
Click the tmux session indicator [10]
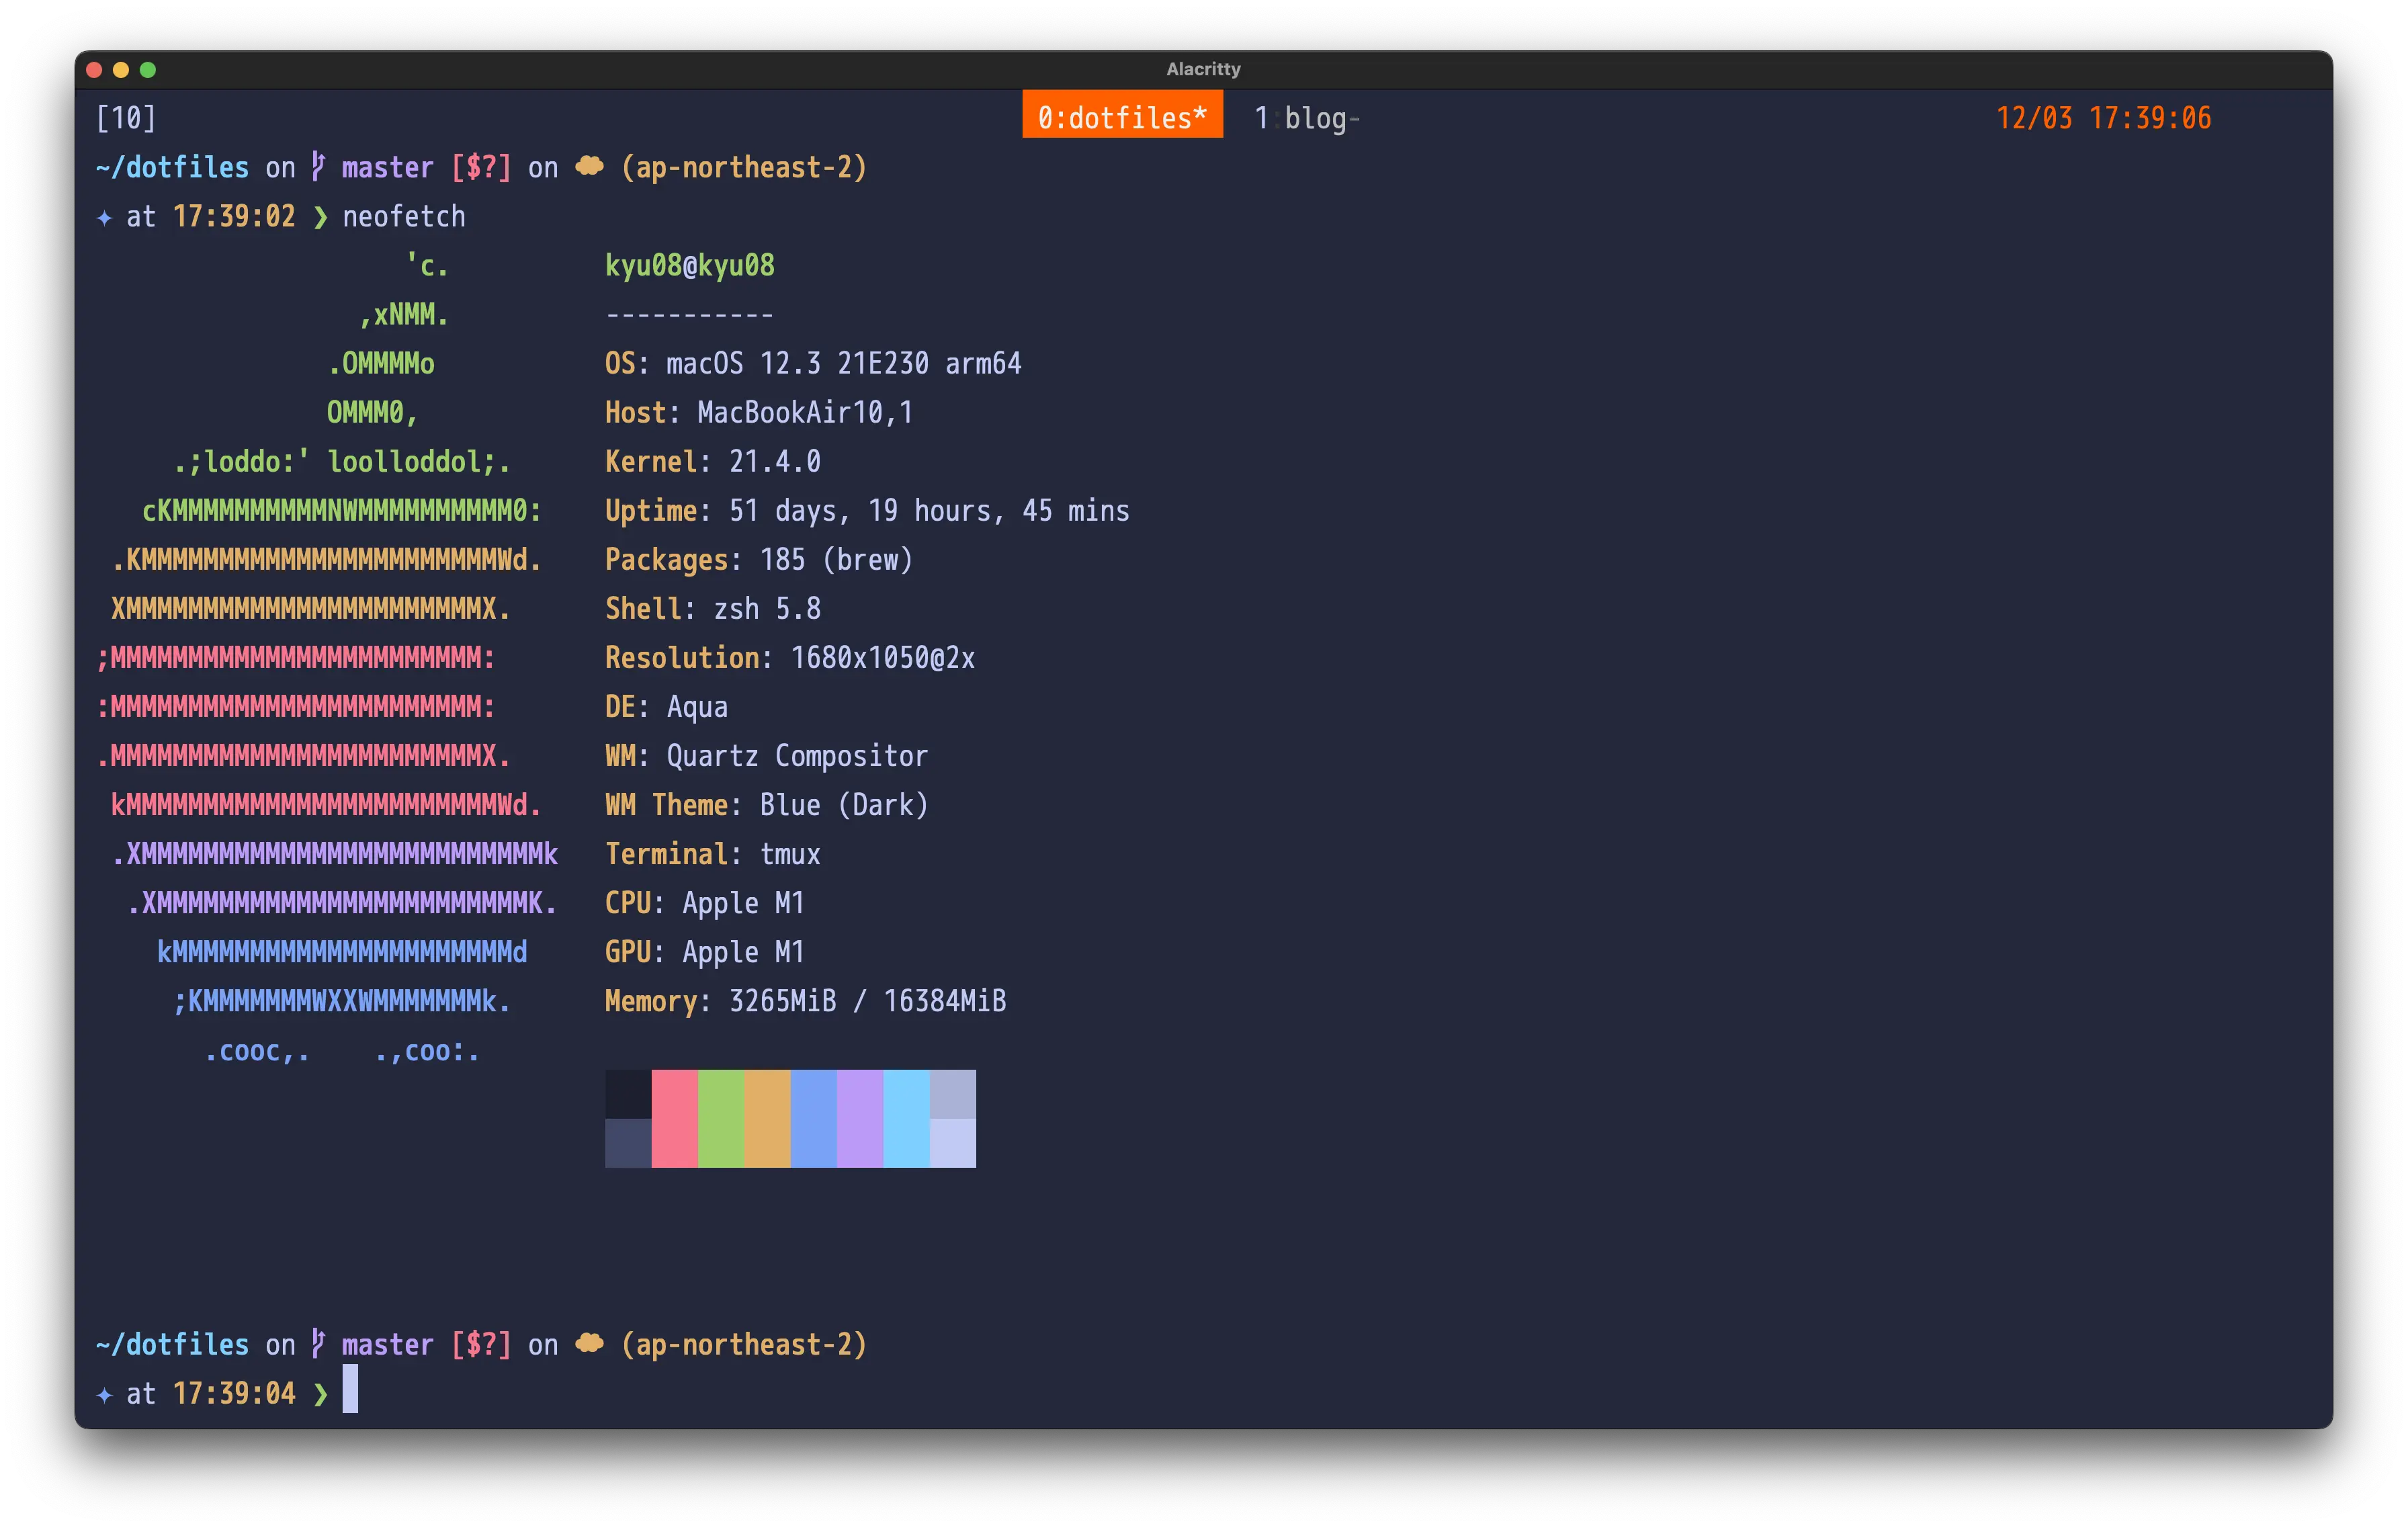[126, 118]
